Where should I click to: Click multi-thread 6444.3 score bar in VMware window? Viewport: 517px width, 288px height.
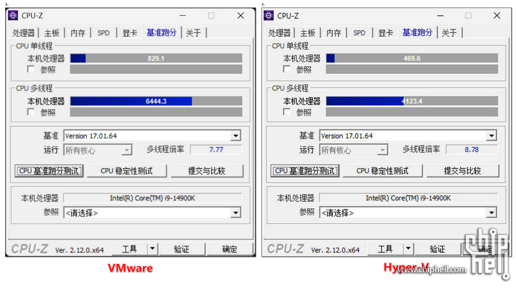(156, 101)
